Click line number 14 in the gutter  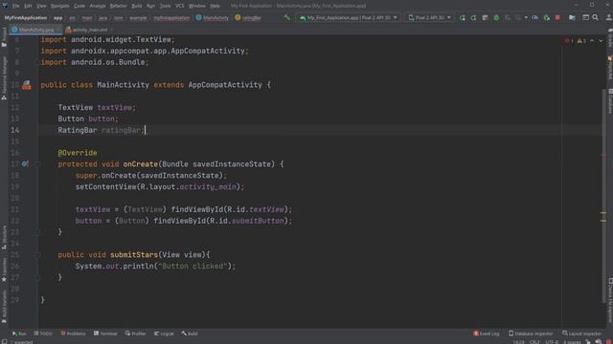(15, 130)
